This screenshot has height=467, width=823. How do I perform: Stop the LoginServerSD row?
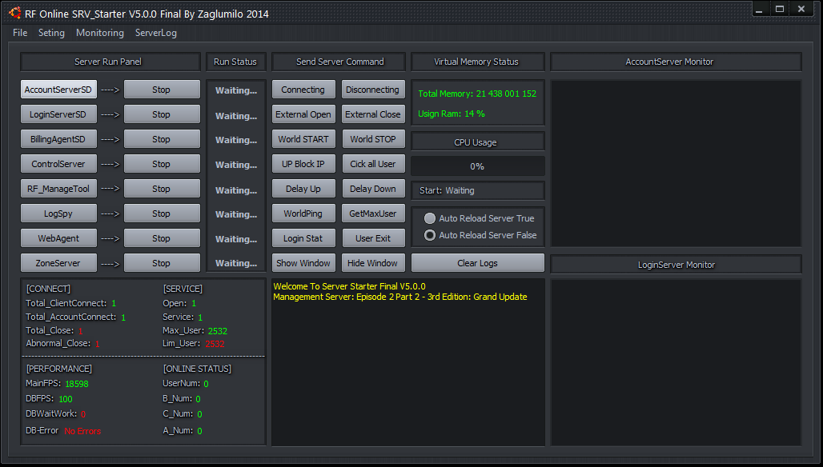click(162, 114)
